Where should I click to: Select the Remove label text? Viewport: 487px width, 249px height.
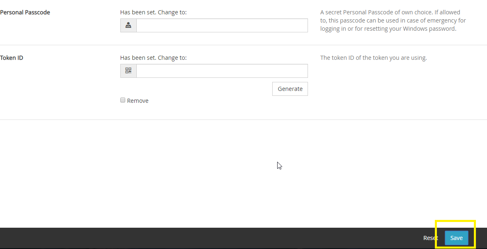[x=138, y=101]
